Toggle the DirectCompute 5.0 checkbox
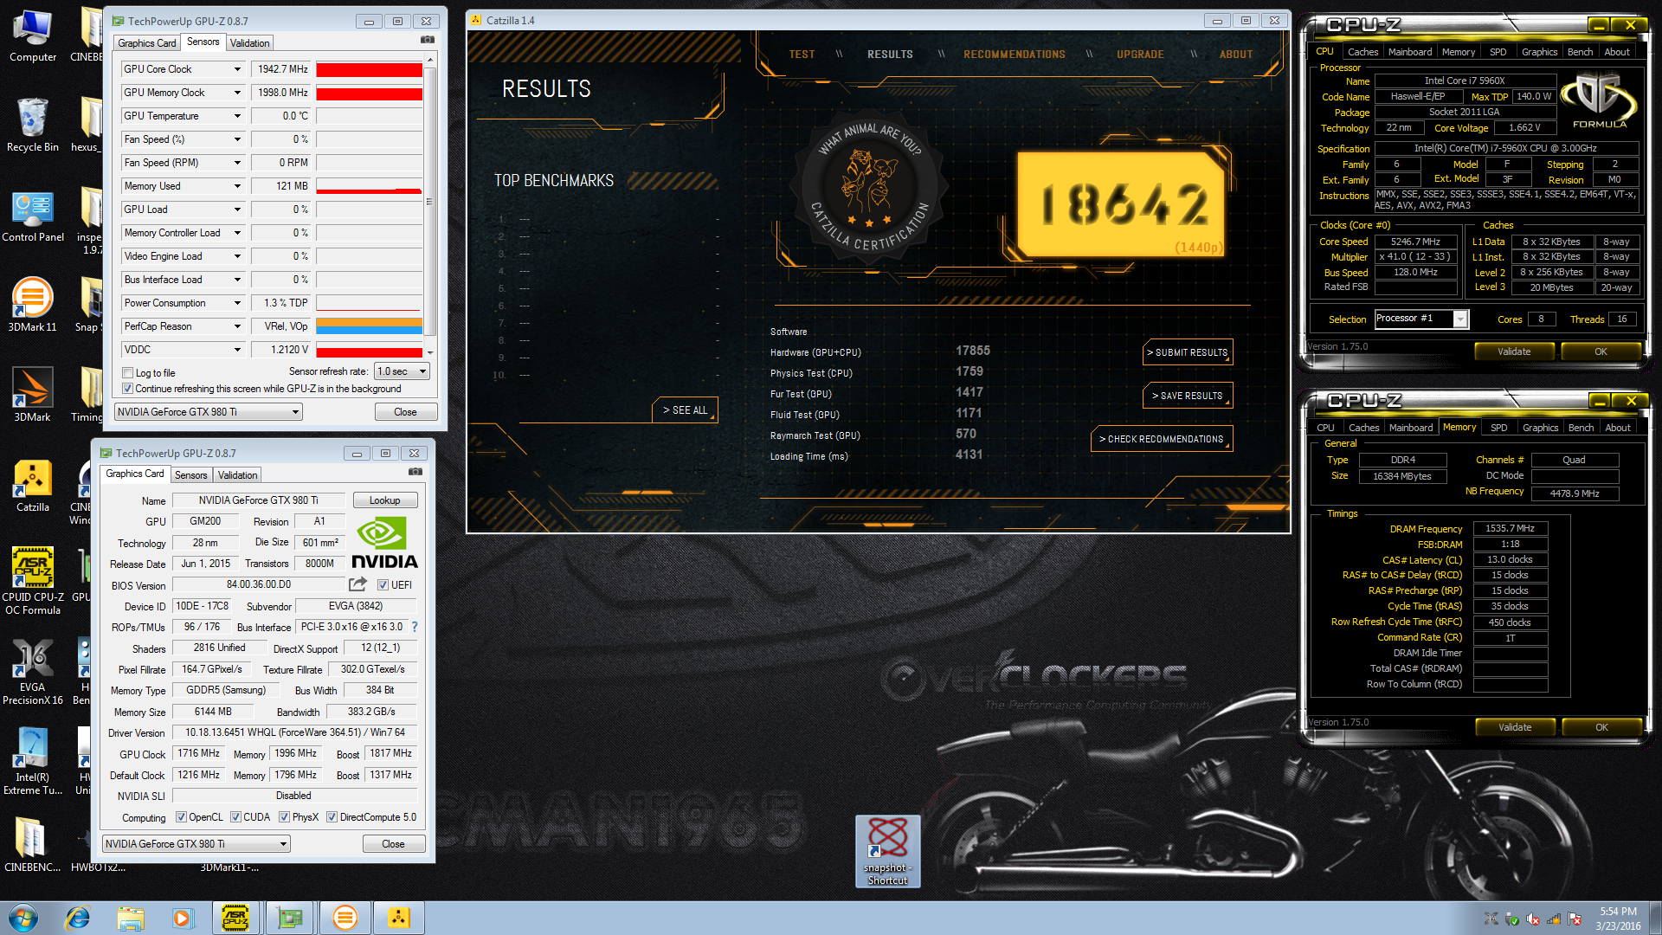Image resolution: width=1662 pixels, height=935 pixels. [332, 817]
